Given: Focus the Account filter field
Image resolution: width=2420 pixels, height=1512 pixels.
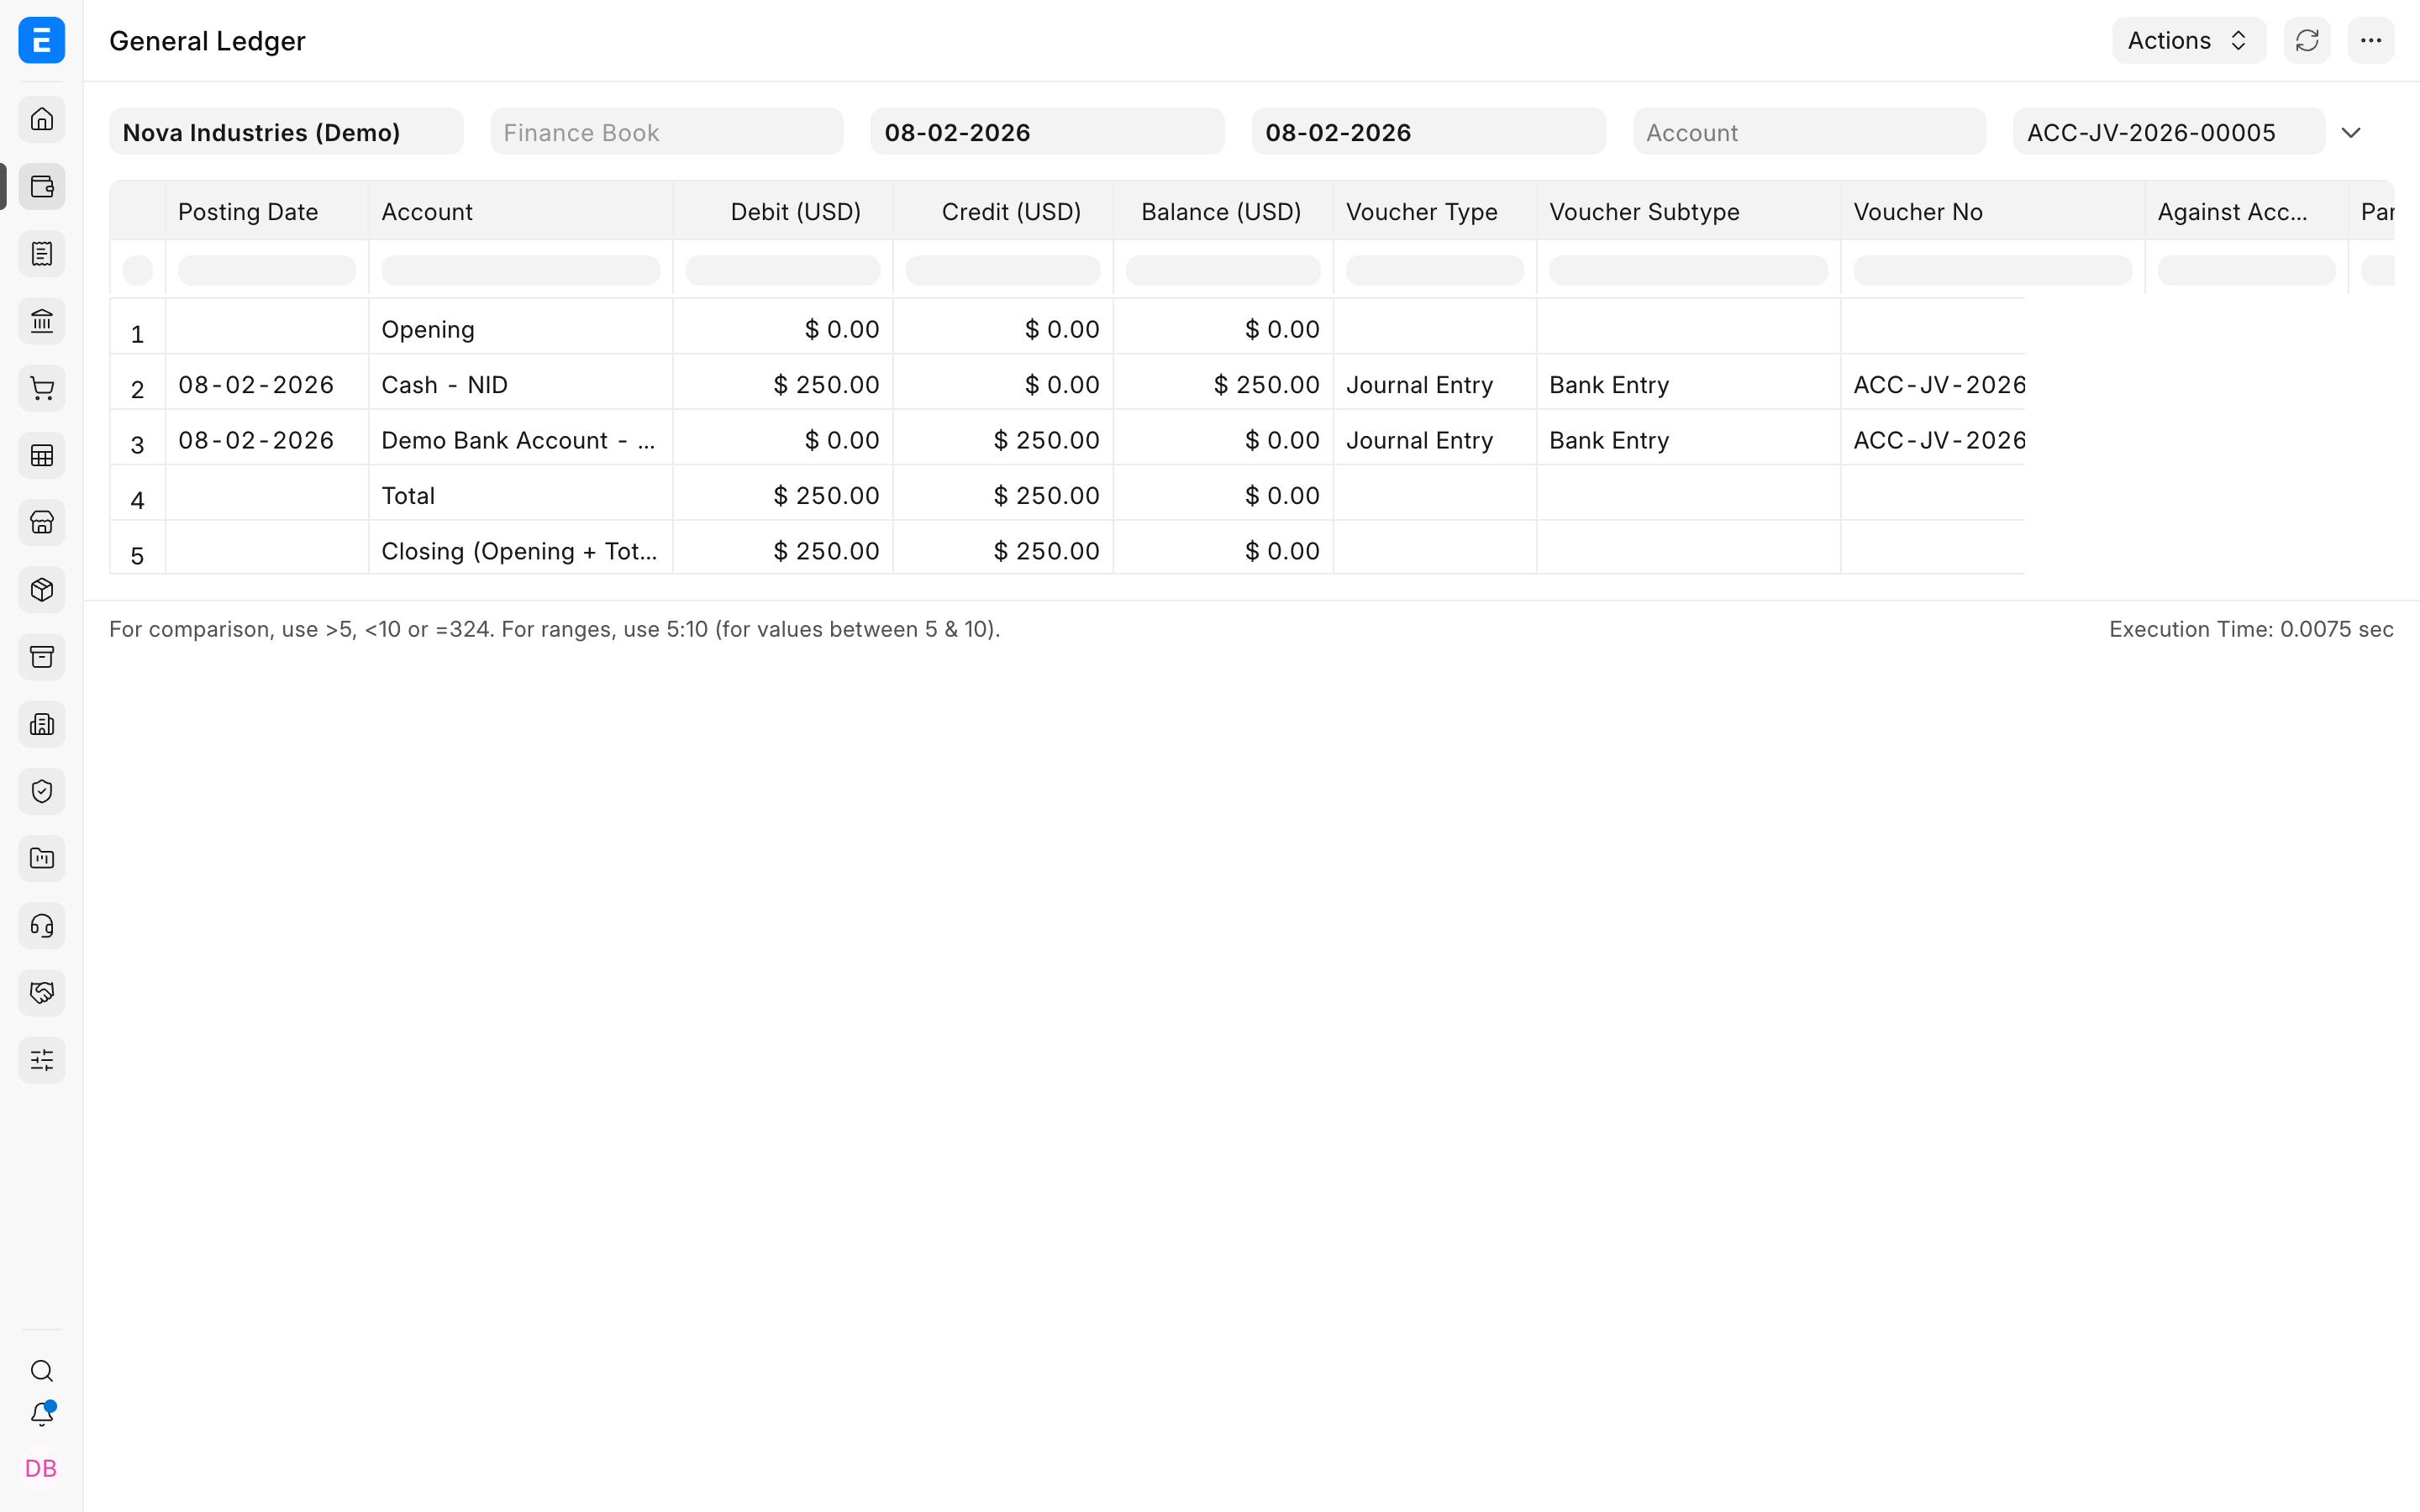Looking at the screenshot, I should tap(1809, 132).
